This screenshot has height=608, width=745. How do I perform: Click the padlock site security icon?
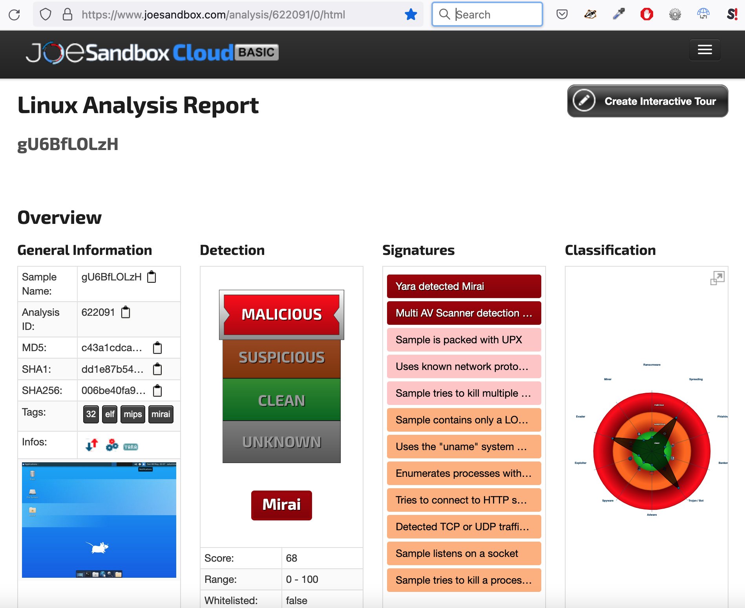(x=68, y=15)
